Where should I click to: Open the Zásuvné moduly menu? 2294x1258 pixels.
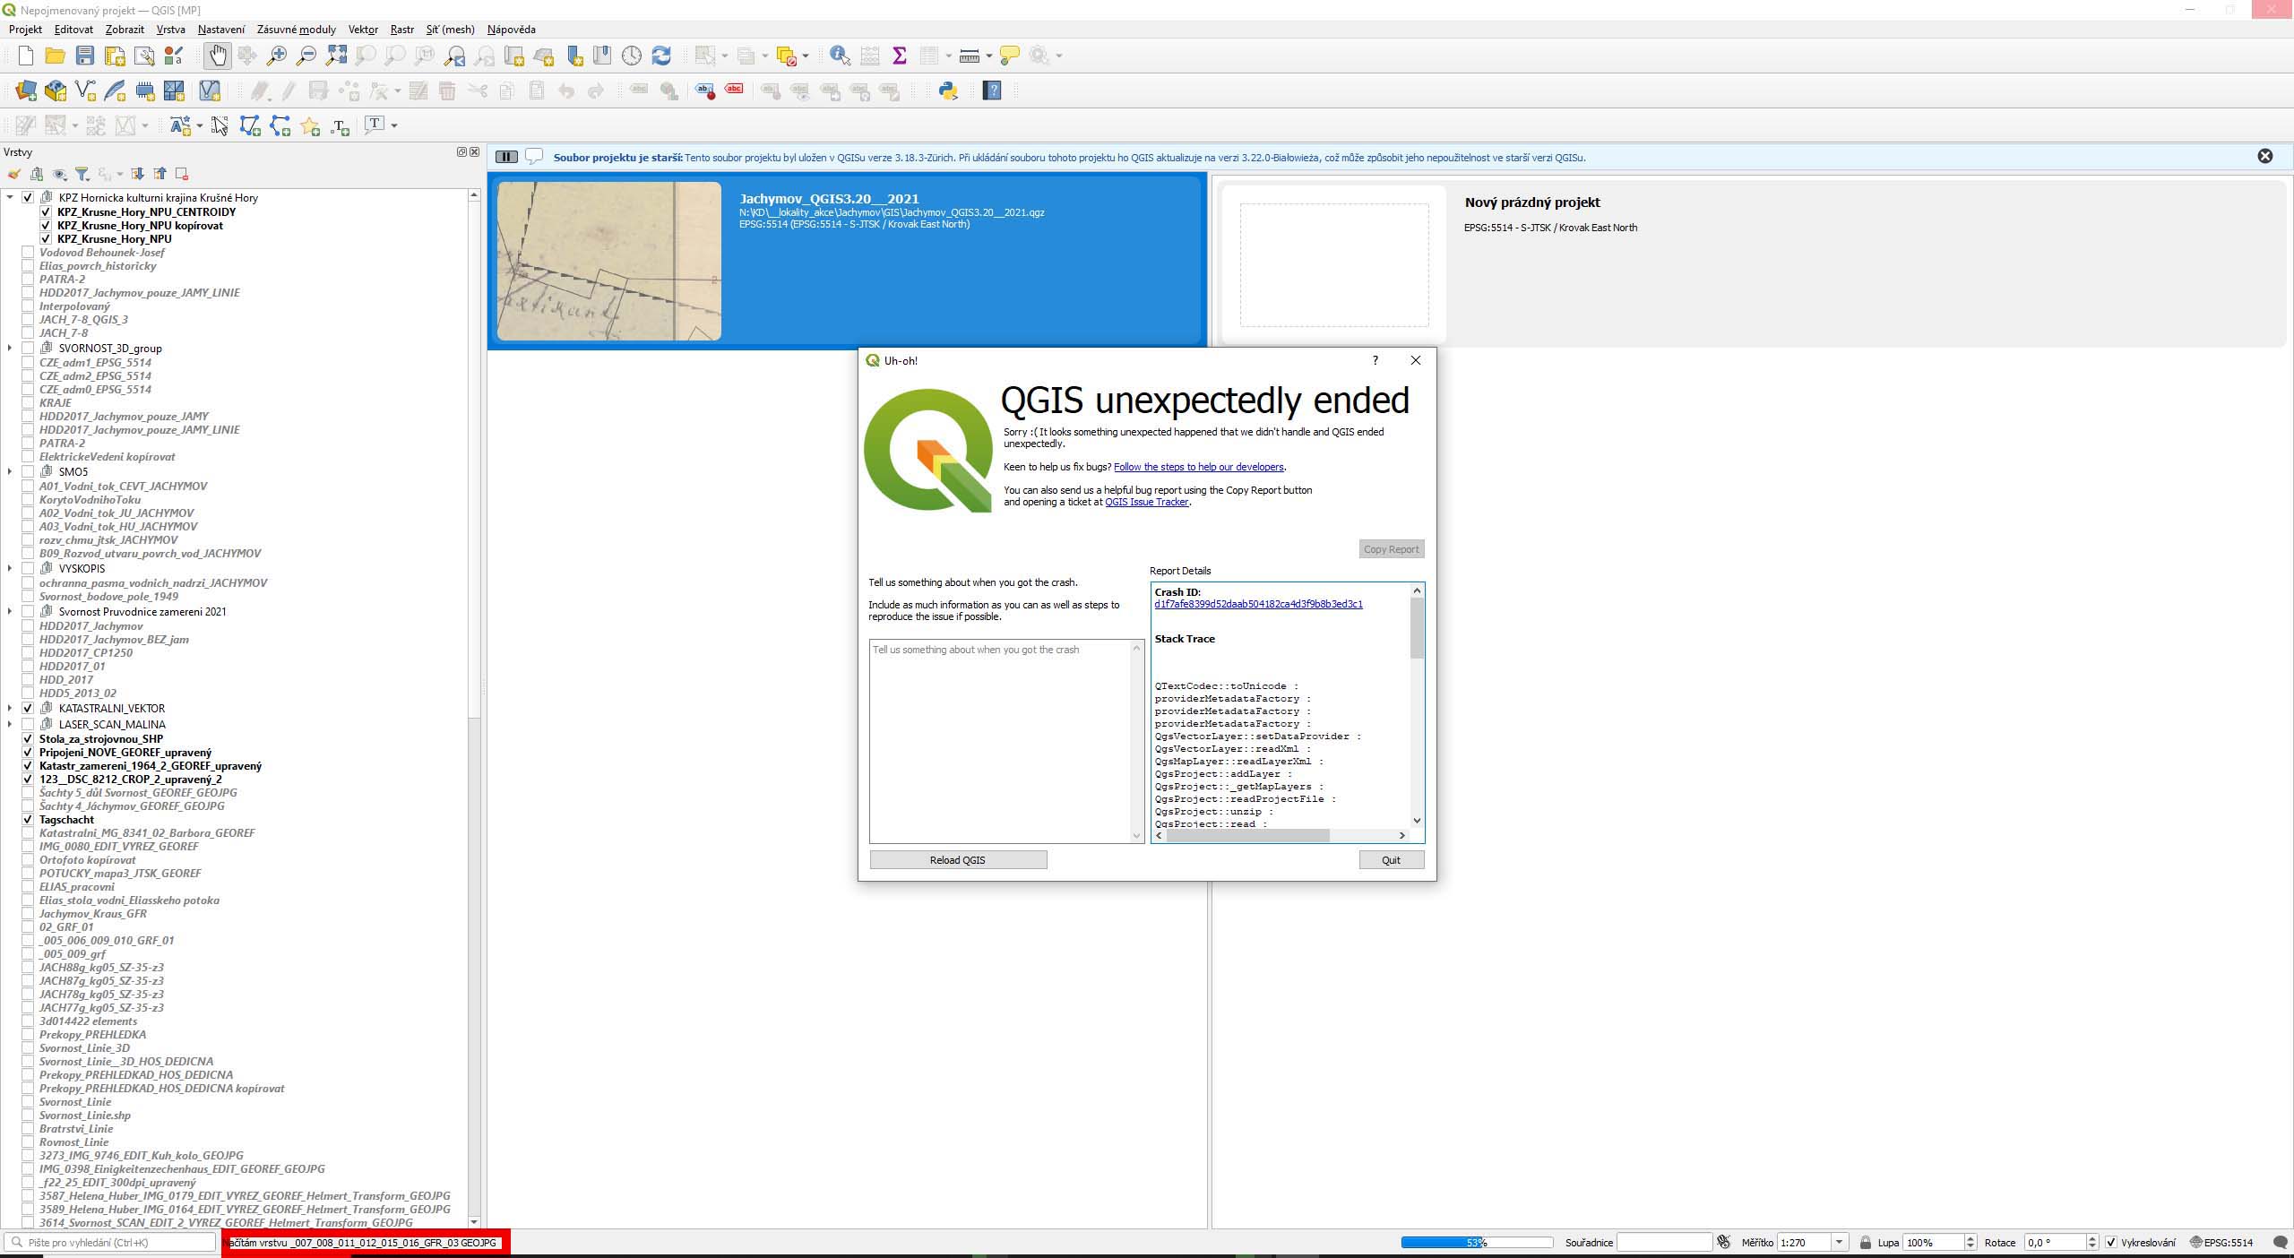pos(297,29)
